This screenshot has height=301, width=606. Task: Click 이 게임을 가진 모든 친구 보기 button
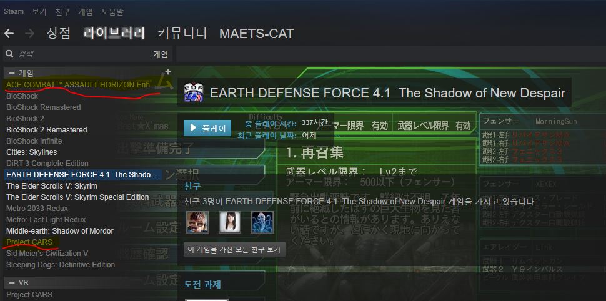pos(235,249)
